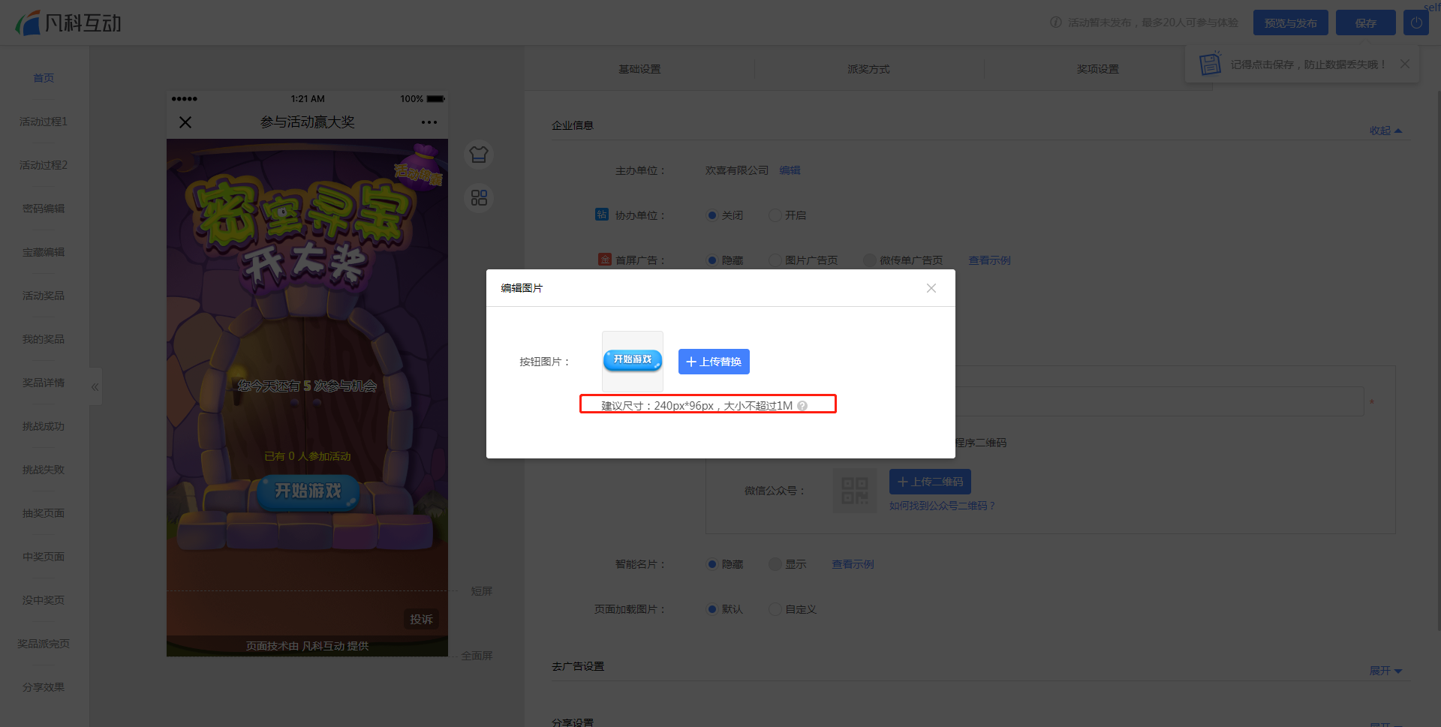Collapse 企业信息 section via 收起
This screenshot has width=1441, height=727.
coord(1385,131)
